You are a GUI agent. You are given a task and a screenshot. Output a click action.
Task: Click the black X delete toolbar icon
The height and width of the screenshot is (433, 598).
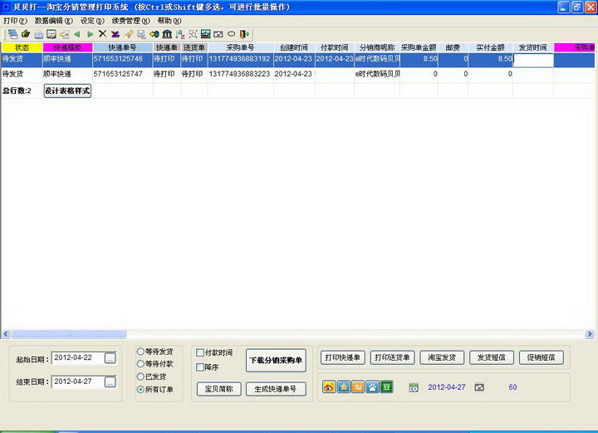[x=102, y=34]
